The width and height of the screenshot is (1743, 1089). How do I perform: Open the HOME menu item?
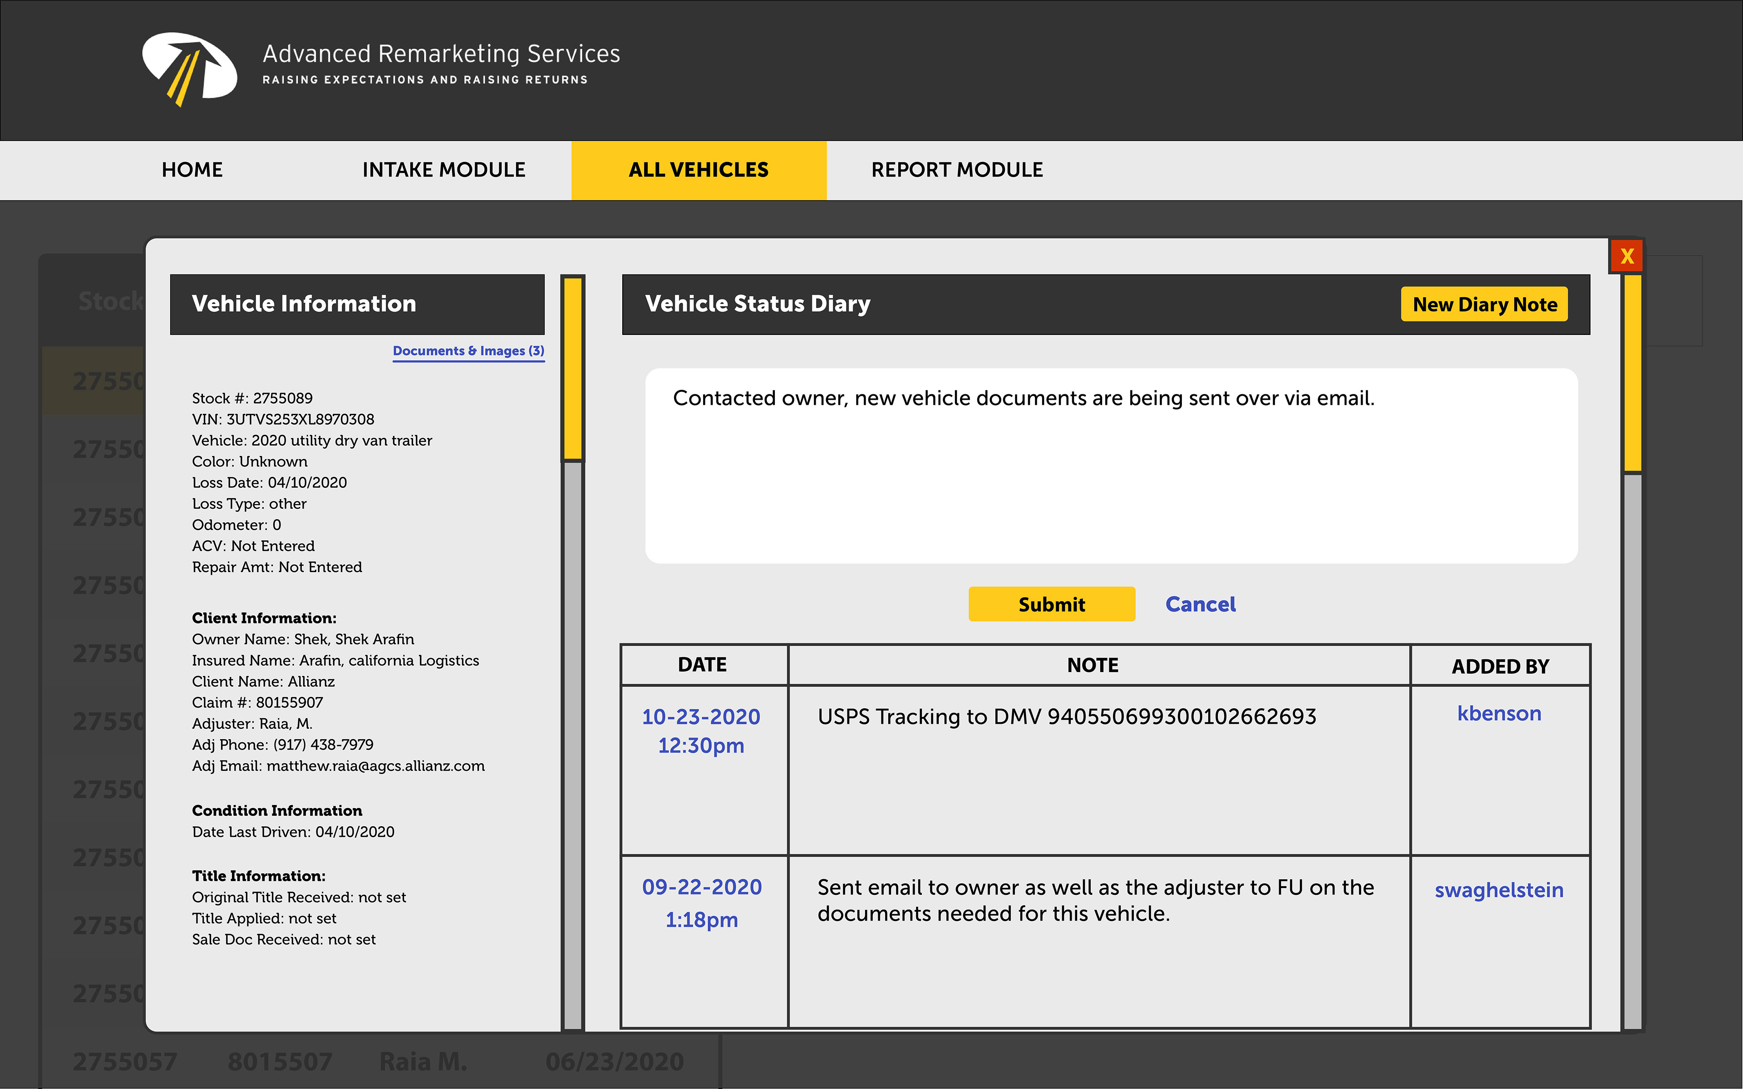pyautogui.click(x=192, y=170)
